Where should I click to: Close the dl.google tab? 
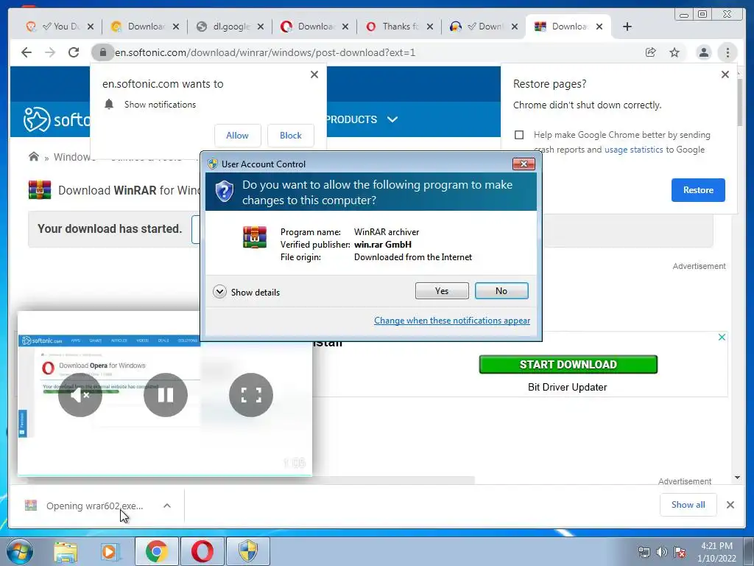click(x=261, y=27)
